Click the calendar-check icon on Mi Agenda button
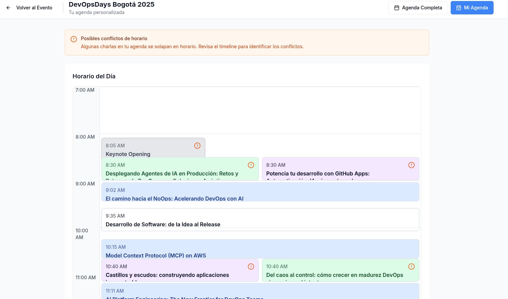508x299 pixels. point(459,7)
